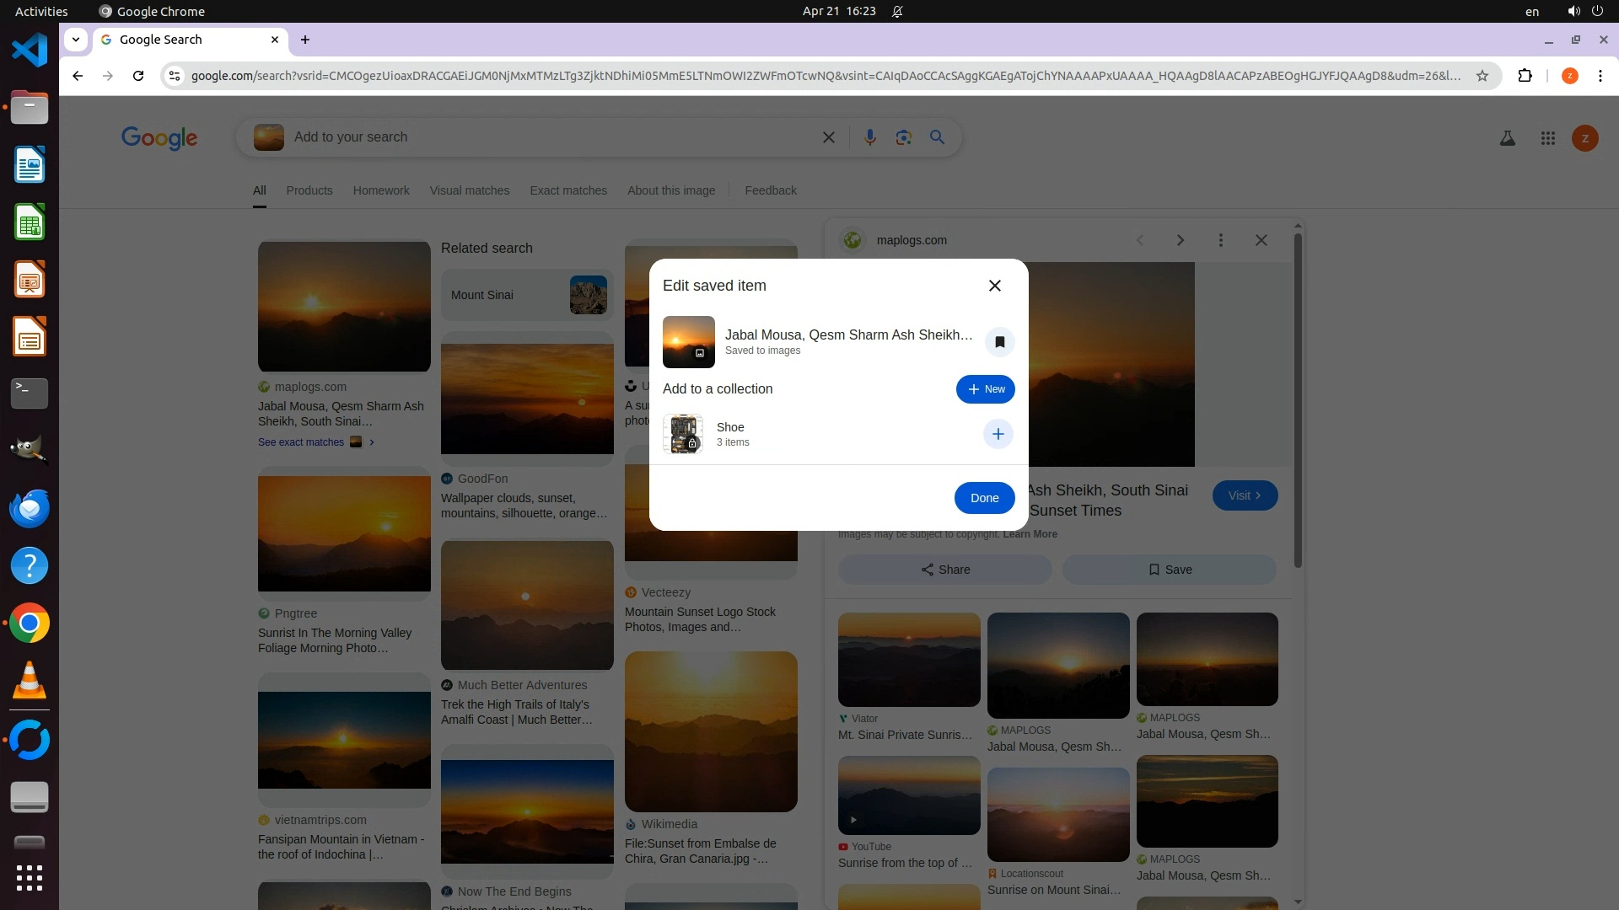Open Google Lens image search icon
The width and height of the screenshot is (1619, 910).
pyautogui.click(x=903, y=137)
